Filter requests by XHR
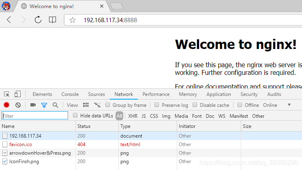This screenshot has width=302, height=170. pos(133,116)
